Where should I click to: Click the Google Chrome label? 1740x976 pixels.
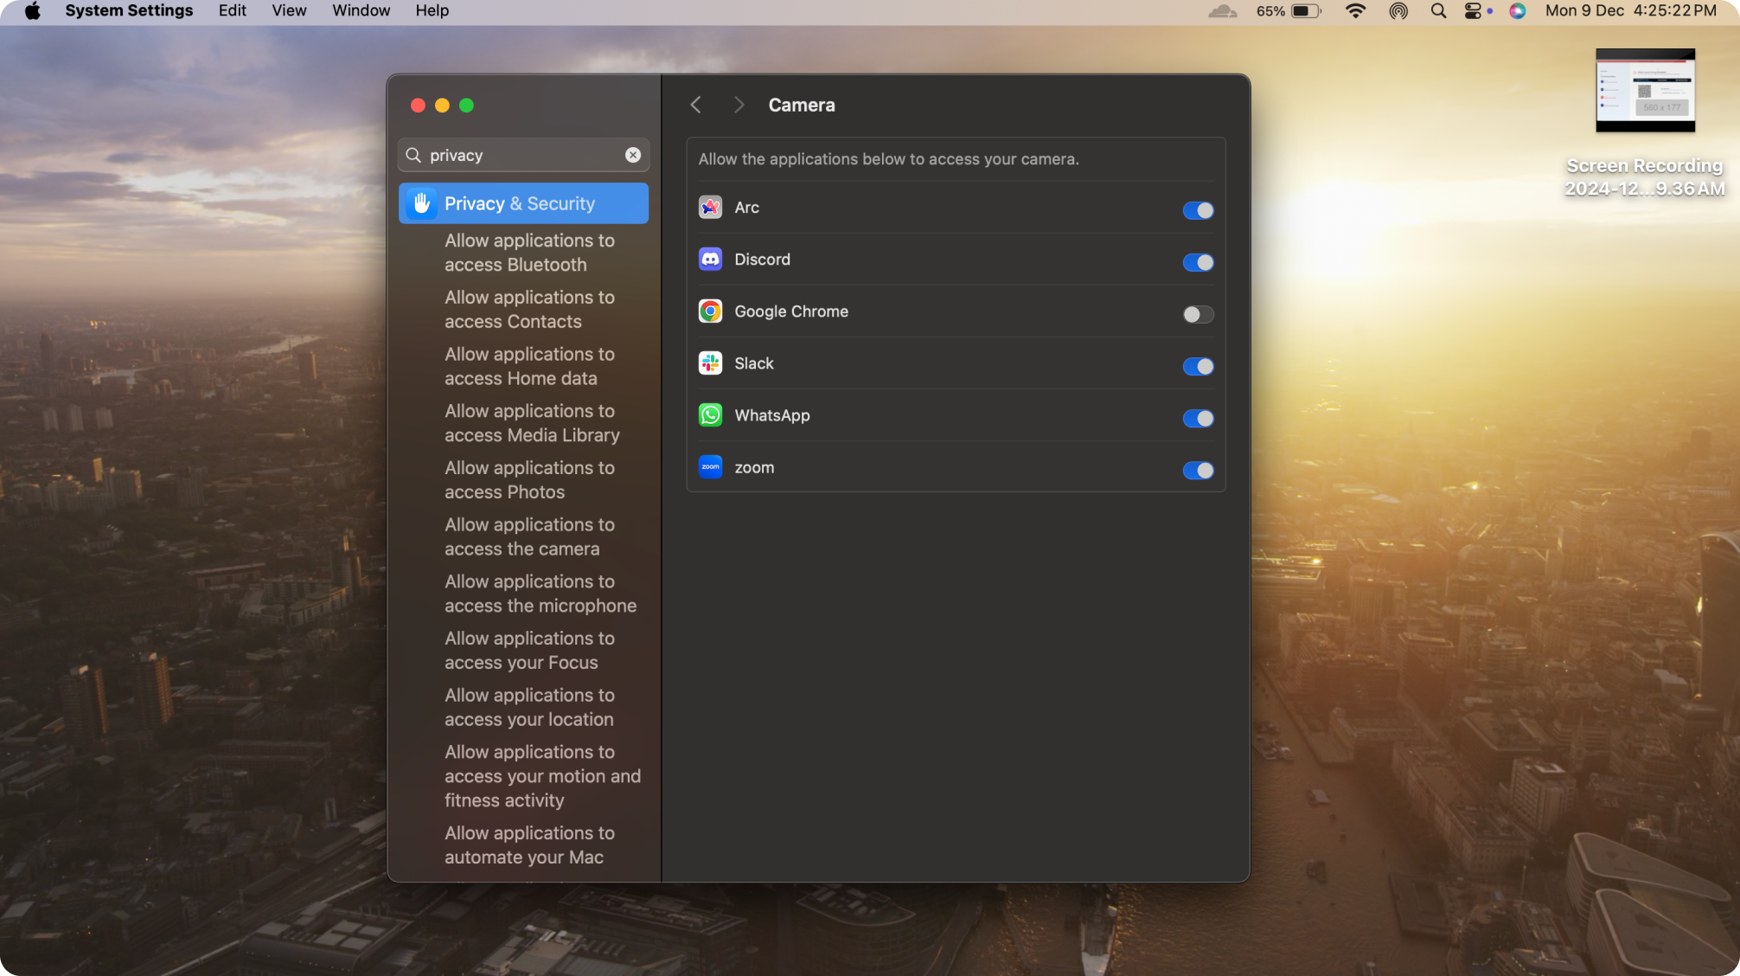coord(790,311)
